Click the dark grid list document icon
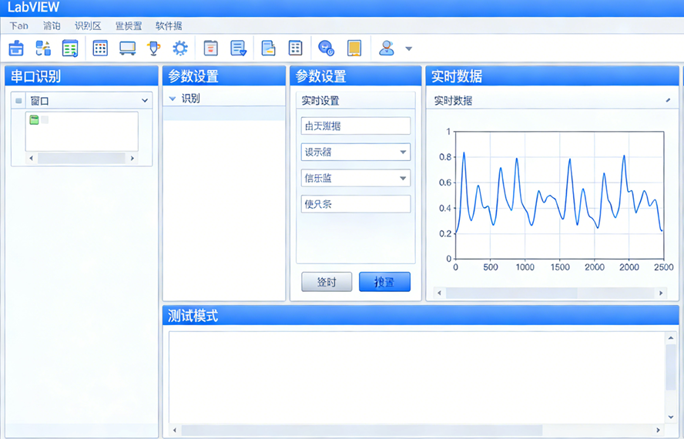This screenshot has height=439, width=684. [295, 48]
